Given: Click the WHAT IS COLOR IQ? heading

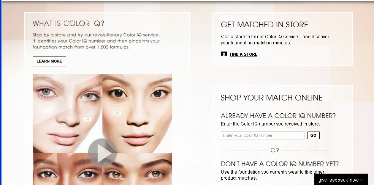Looking at the screenshot, I should [68, 23].
